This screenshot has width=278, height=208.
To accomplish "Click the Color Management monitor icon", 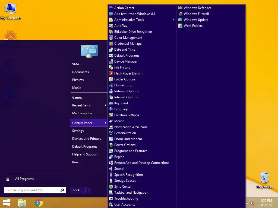I will click(x=111, y=38).
